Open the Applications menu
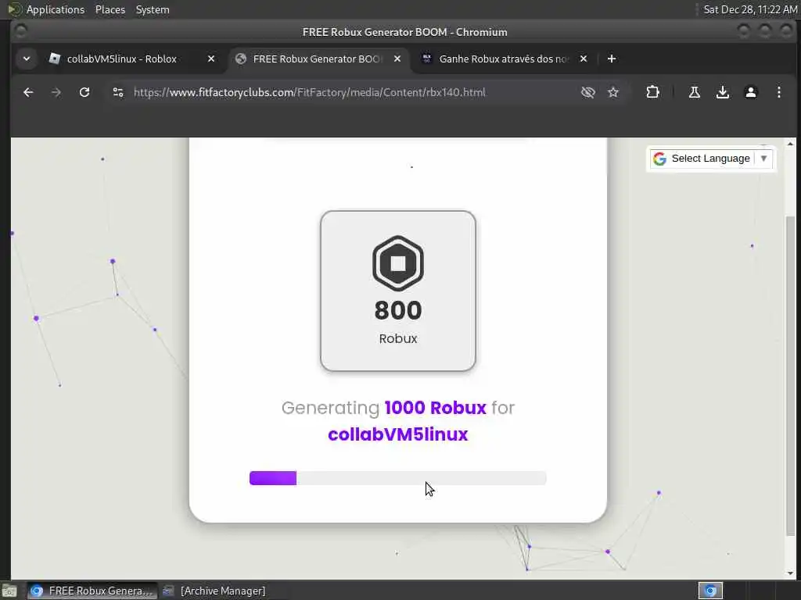The width and height of the screenshot is (801, 600). (56, 9)
